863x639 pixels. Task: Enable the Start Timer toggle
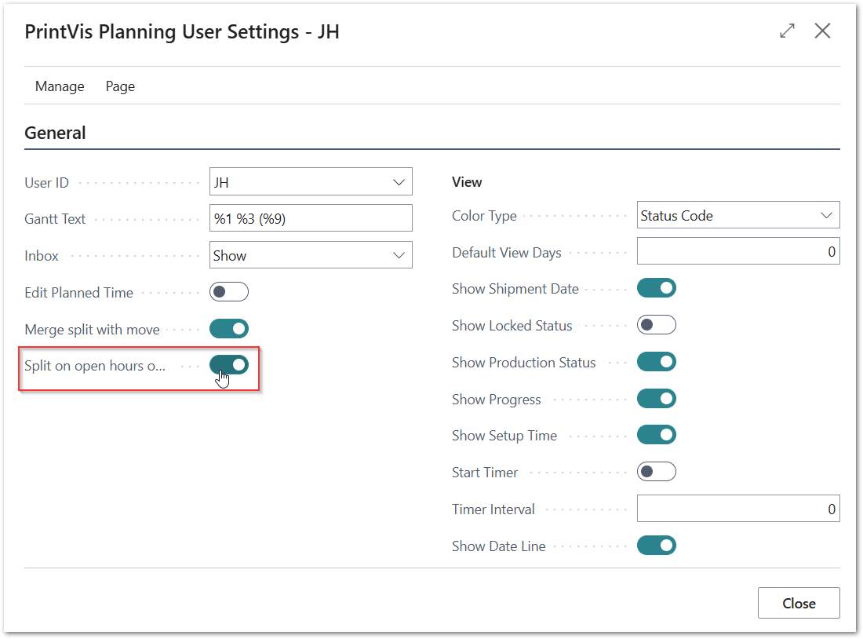pos(657,472)
